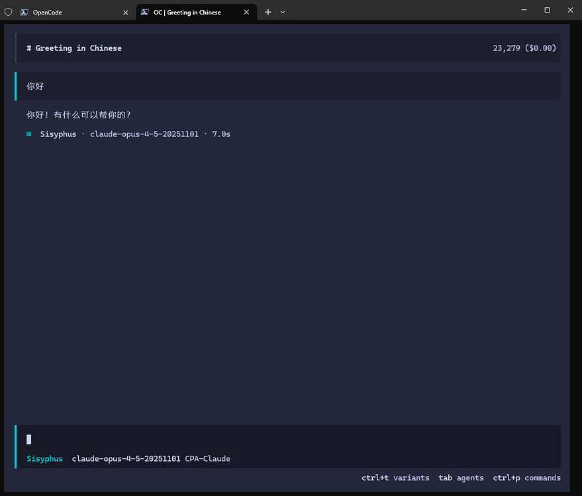Click model name in the prompt footer
582x496 pixels.
coord(126,459)
